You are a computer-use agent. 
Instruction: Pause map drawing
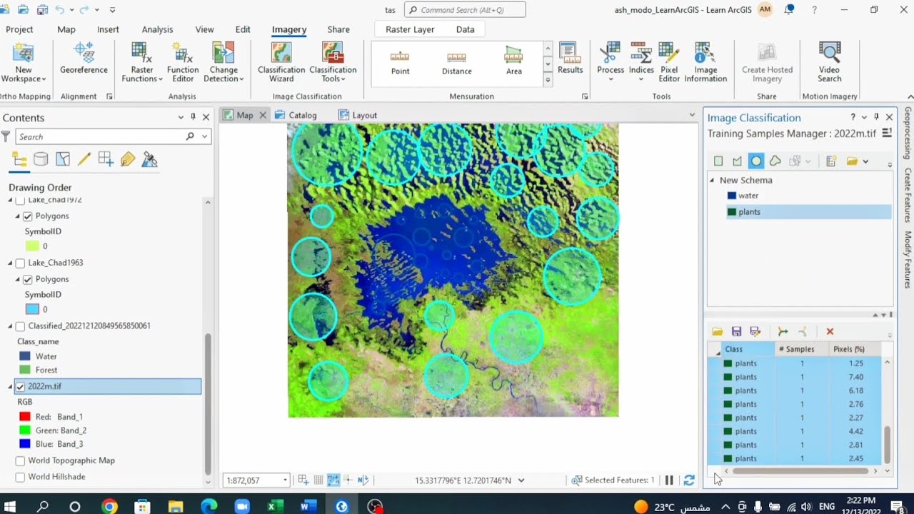(x=669, y=480)
